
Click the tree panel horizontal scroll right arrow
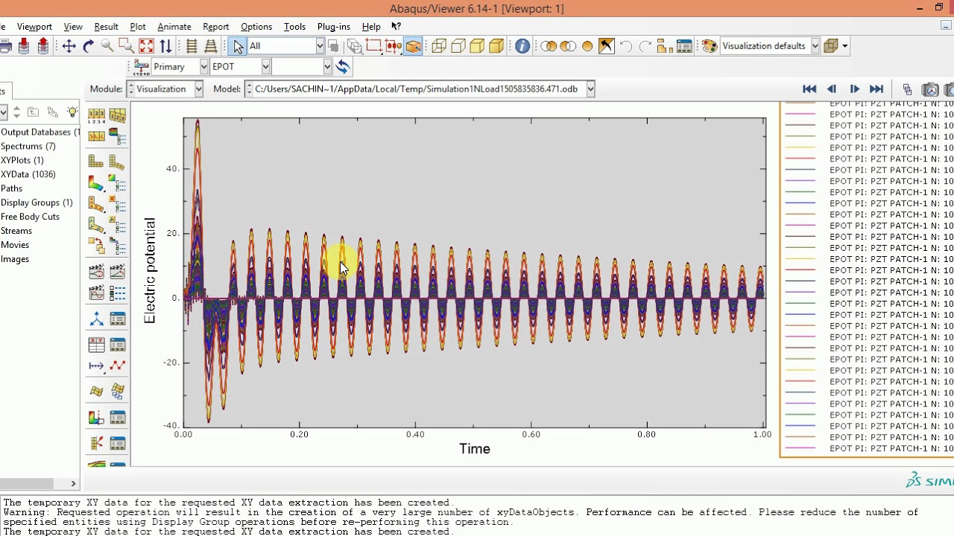tap(73, 484)
